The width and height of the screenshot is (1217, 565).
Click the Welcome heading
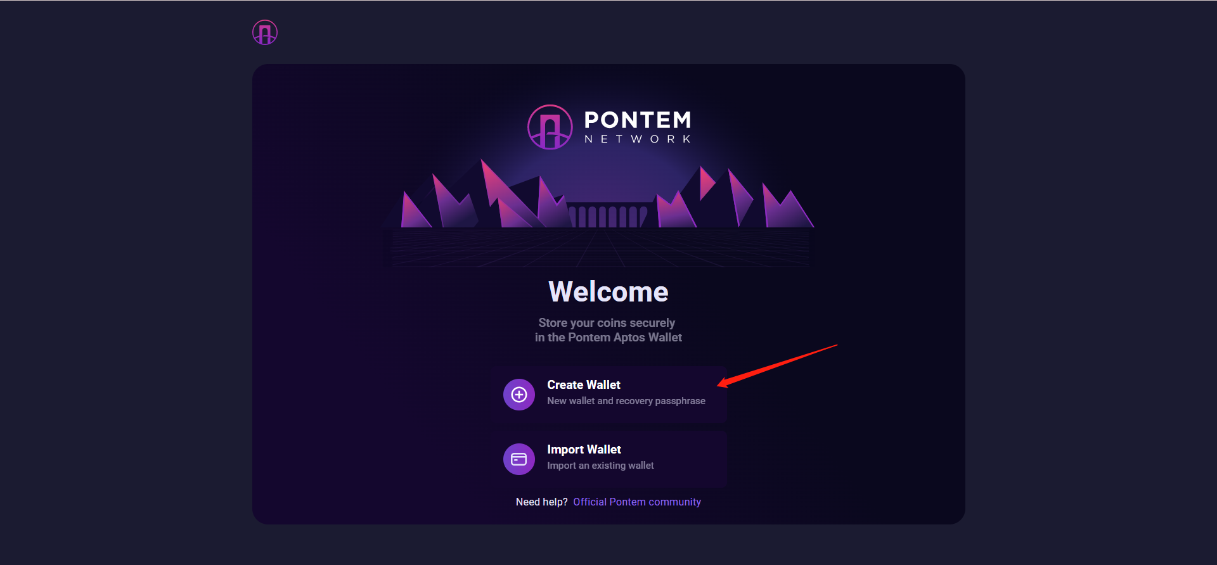tap(608, 292)
